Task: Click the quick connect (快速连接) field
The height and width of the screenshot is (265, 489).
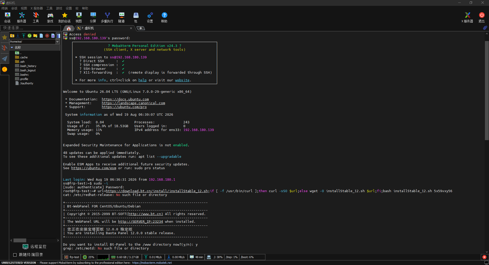Action: pyautogui.click(x=31, y=28)
